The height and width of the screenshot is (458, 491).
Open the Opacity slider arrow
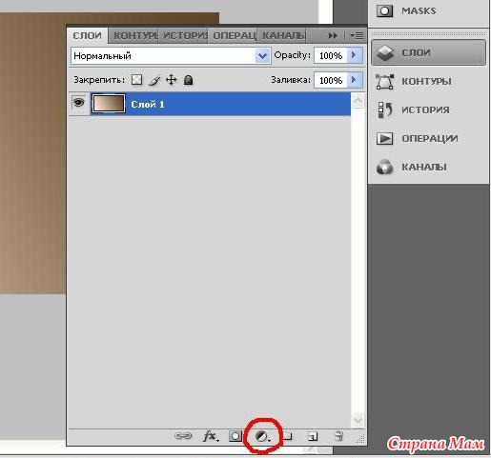[x=354, y=55]
